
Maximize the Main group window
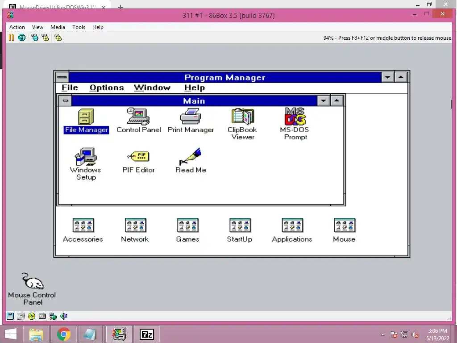[337, 100]
